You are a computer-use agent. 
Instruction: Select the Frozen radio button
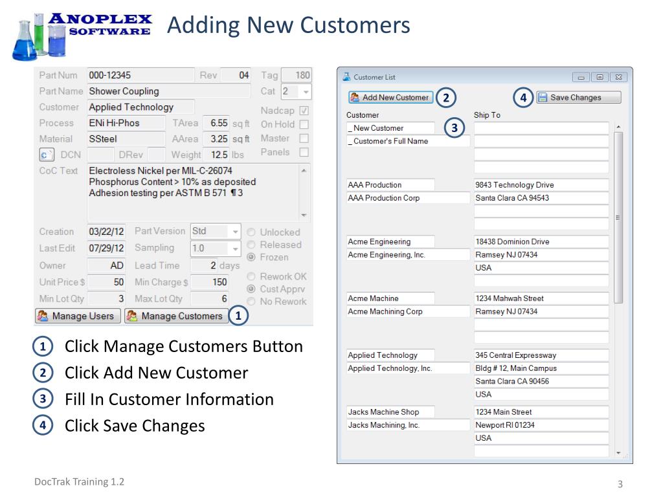pos(251,257)
